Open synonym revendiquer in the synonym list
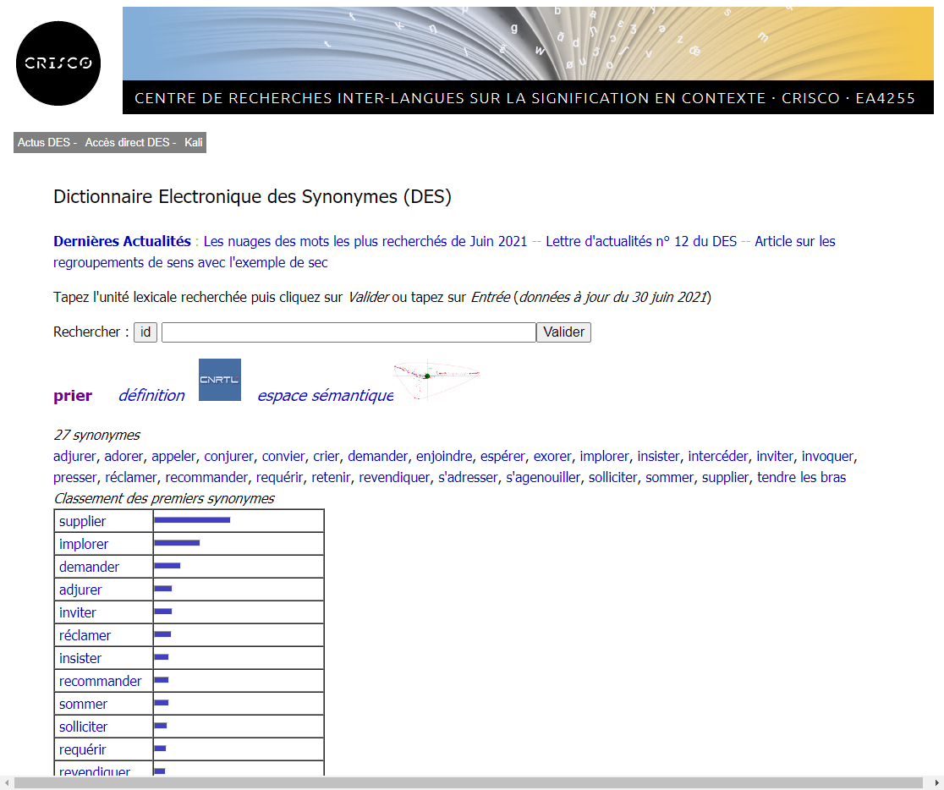 click(394, 478)
